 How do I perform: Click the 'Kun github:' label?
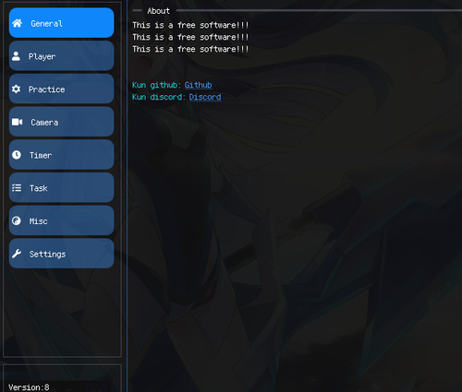click(157, 85)
